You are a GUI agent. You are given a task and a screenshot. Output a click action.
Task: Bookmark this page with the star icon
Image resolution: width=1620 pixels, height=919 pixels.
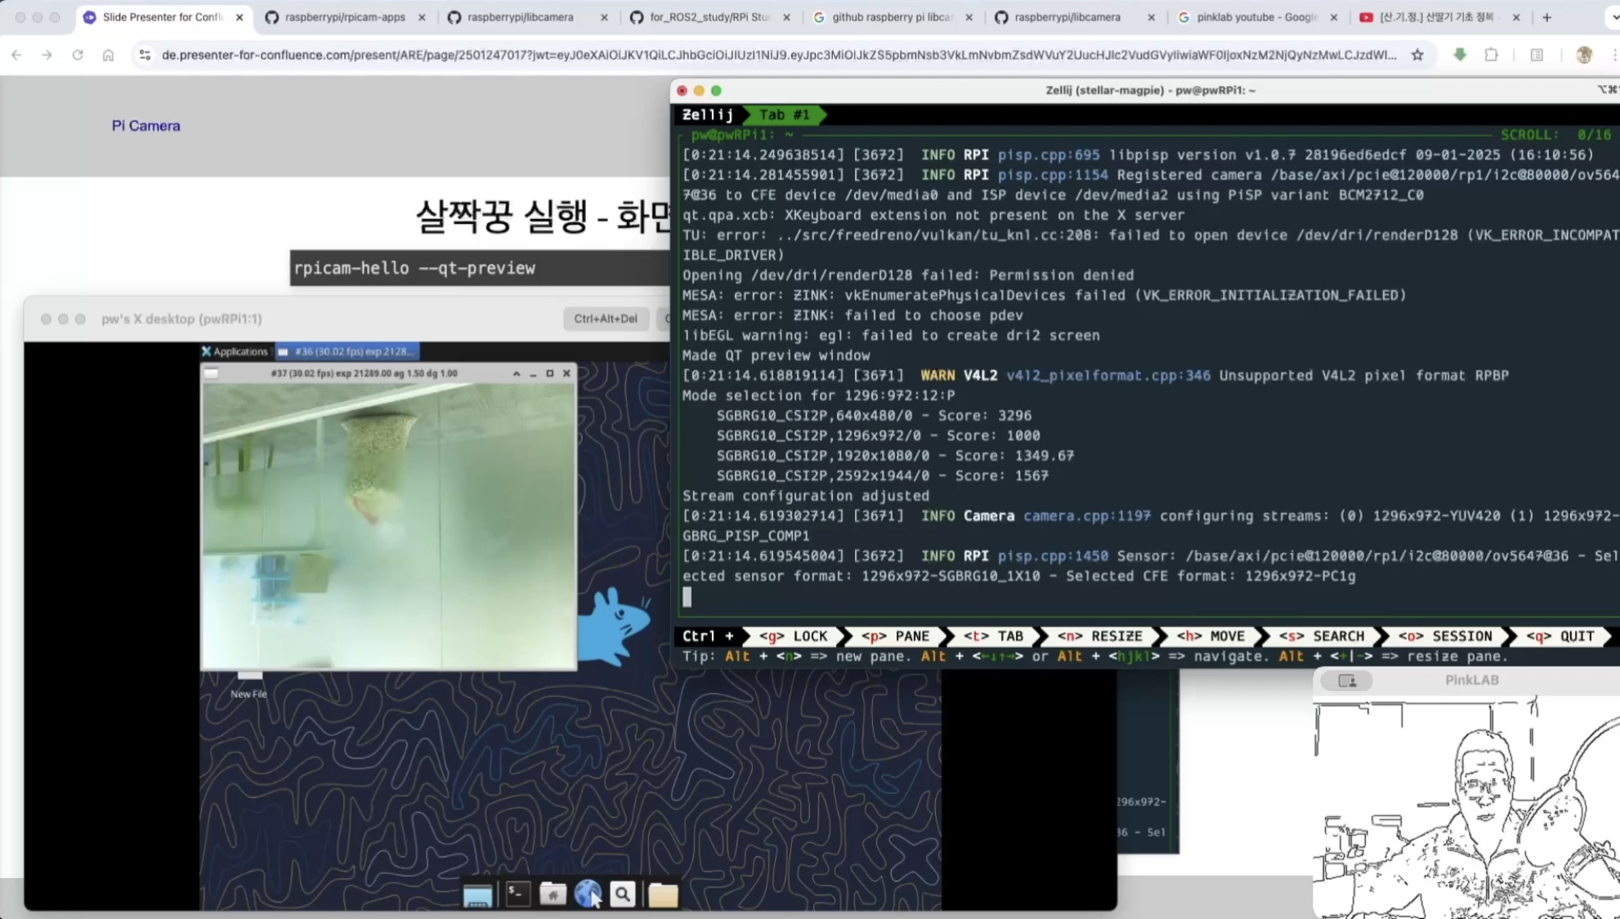[1417, 55]
